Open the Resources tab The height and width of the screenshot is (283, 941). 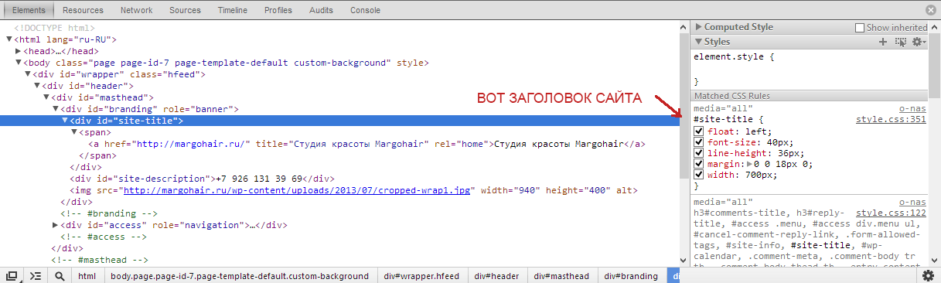83,10
